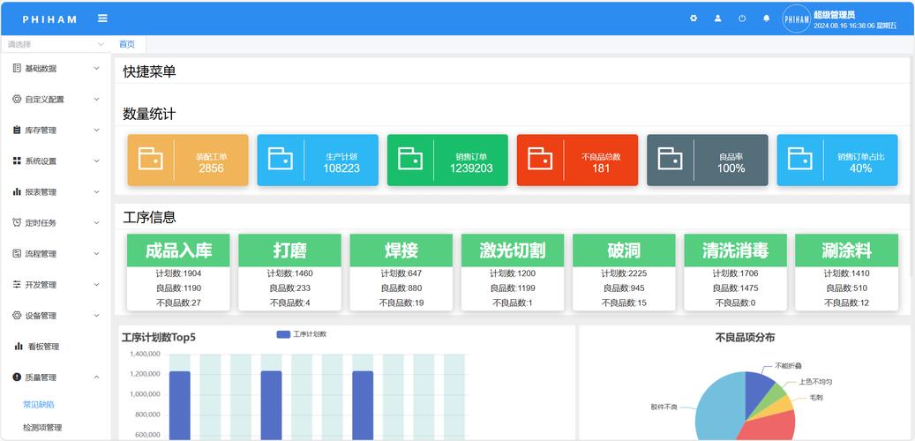
Task: Click the 上色不均匀 pie chart label
Action: point(815,382)
